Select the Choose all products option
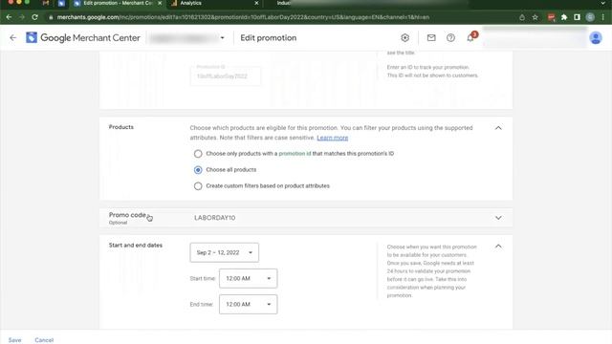Image resolution: width=612 pixels, height=344 pixels. pos(198,170)
